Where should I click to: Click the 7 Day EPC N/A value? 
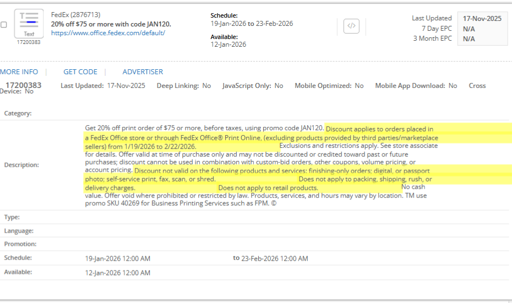click(x=469, y=29)
